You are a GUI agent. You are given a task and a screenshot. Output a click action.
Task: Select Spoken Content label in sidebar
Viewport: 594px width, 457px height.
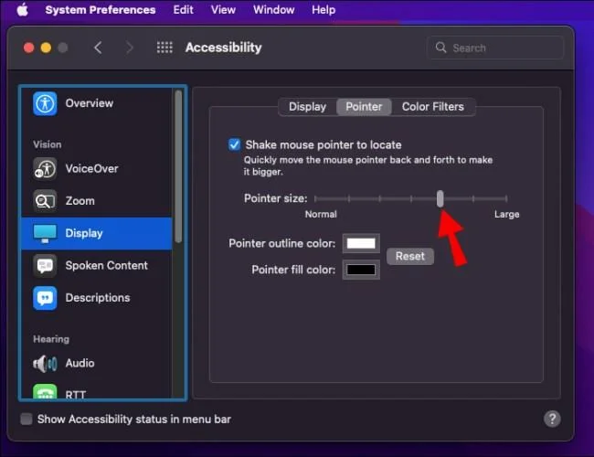point(106,265)
